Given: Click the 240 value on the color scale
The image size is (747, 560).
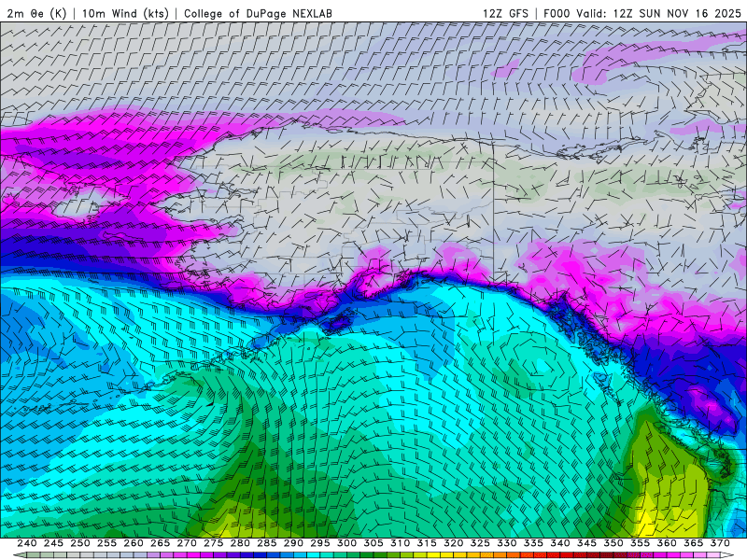Looking at the screenshot, I should (x=27, y=543).
